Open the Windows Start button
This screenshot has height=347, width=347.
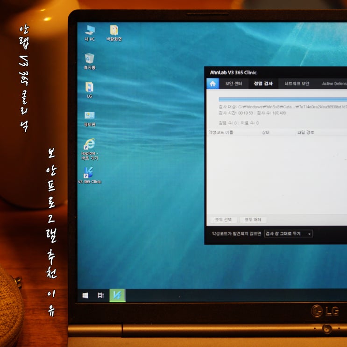click(x=85, y=295)
